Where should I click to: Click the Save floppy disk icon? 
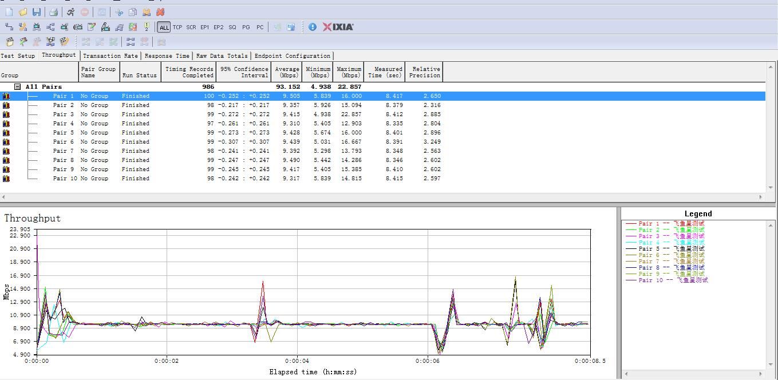coord(37,11)
